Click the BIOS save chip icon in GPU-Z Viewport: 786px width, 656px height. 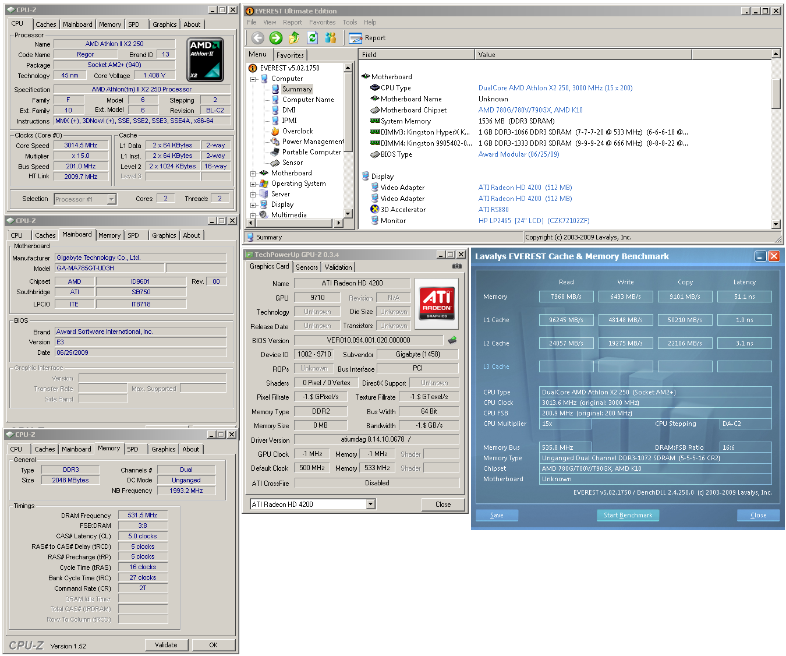452,340
